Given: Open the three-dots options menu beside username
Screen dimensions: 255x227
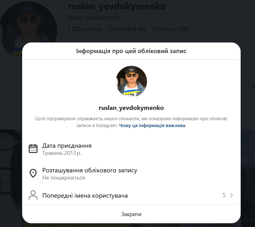Looking at the screenshot, I should point(172,6).
